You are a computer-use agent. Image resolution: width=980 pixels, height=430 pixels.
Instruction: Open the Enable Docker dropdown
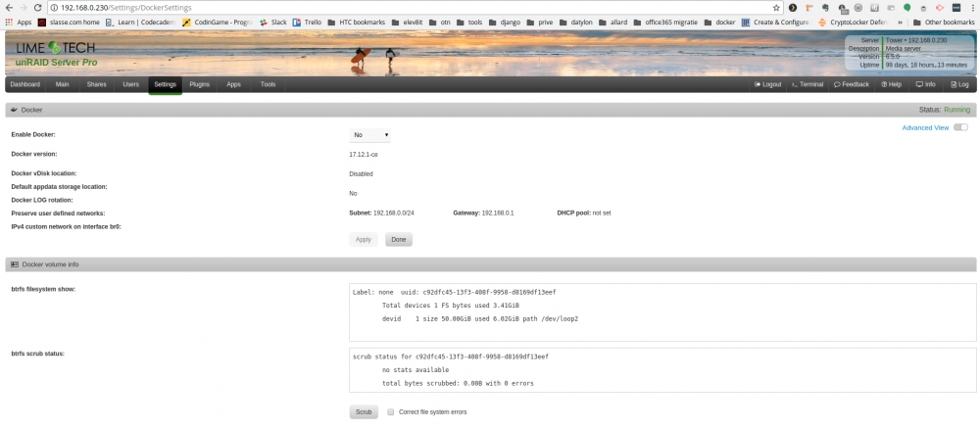click(370, 135)
